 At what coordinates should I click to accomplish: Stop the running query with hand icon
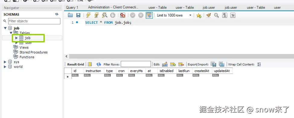113,15
